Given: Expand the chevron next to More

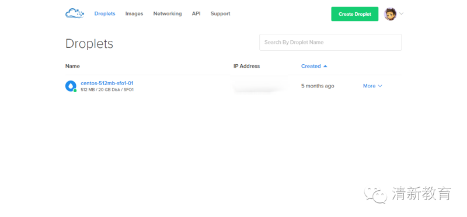Looking at the screenshot, I should pyautogui.click(x=380, y=86).
